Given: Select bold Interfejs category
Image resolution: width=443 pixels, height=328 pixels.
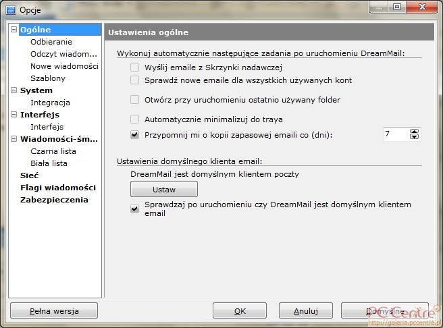Looking at the screenshot, I should [x=40, y=115].
